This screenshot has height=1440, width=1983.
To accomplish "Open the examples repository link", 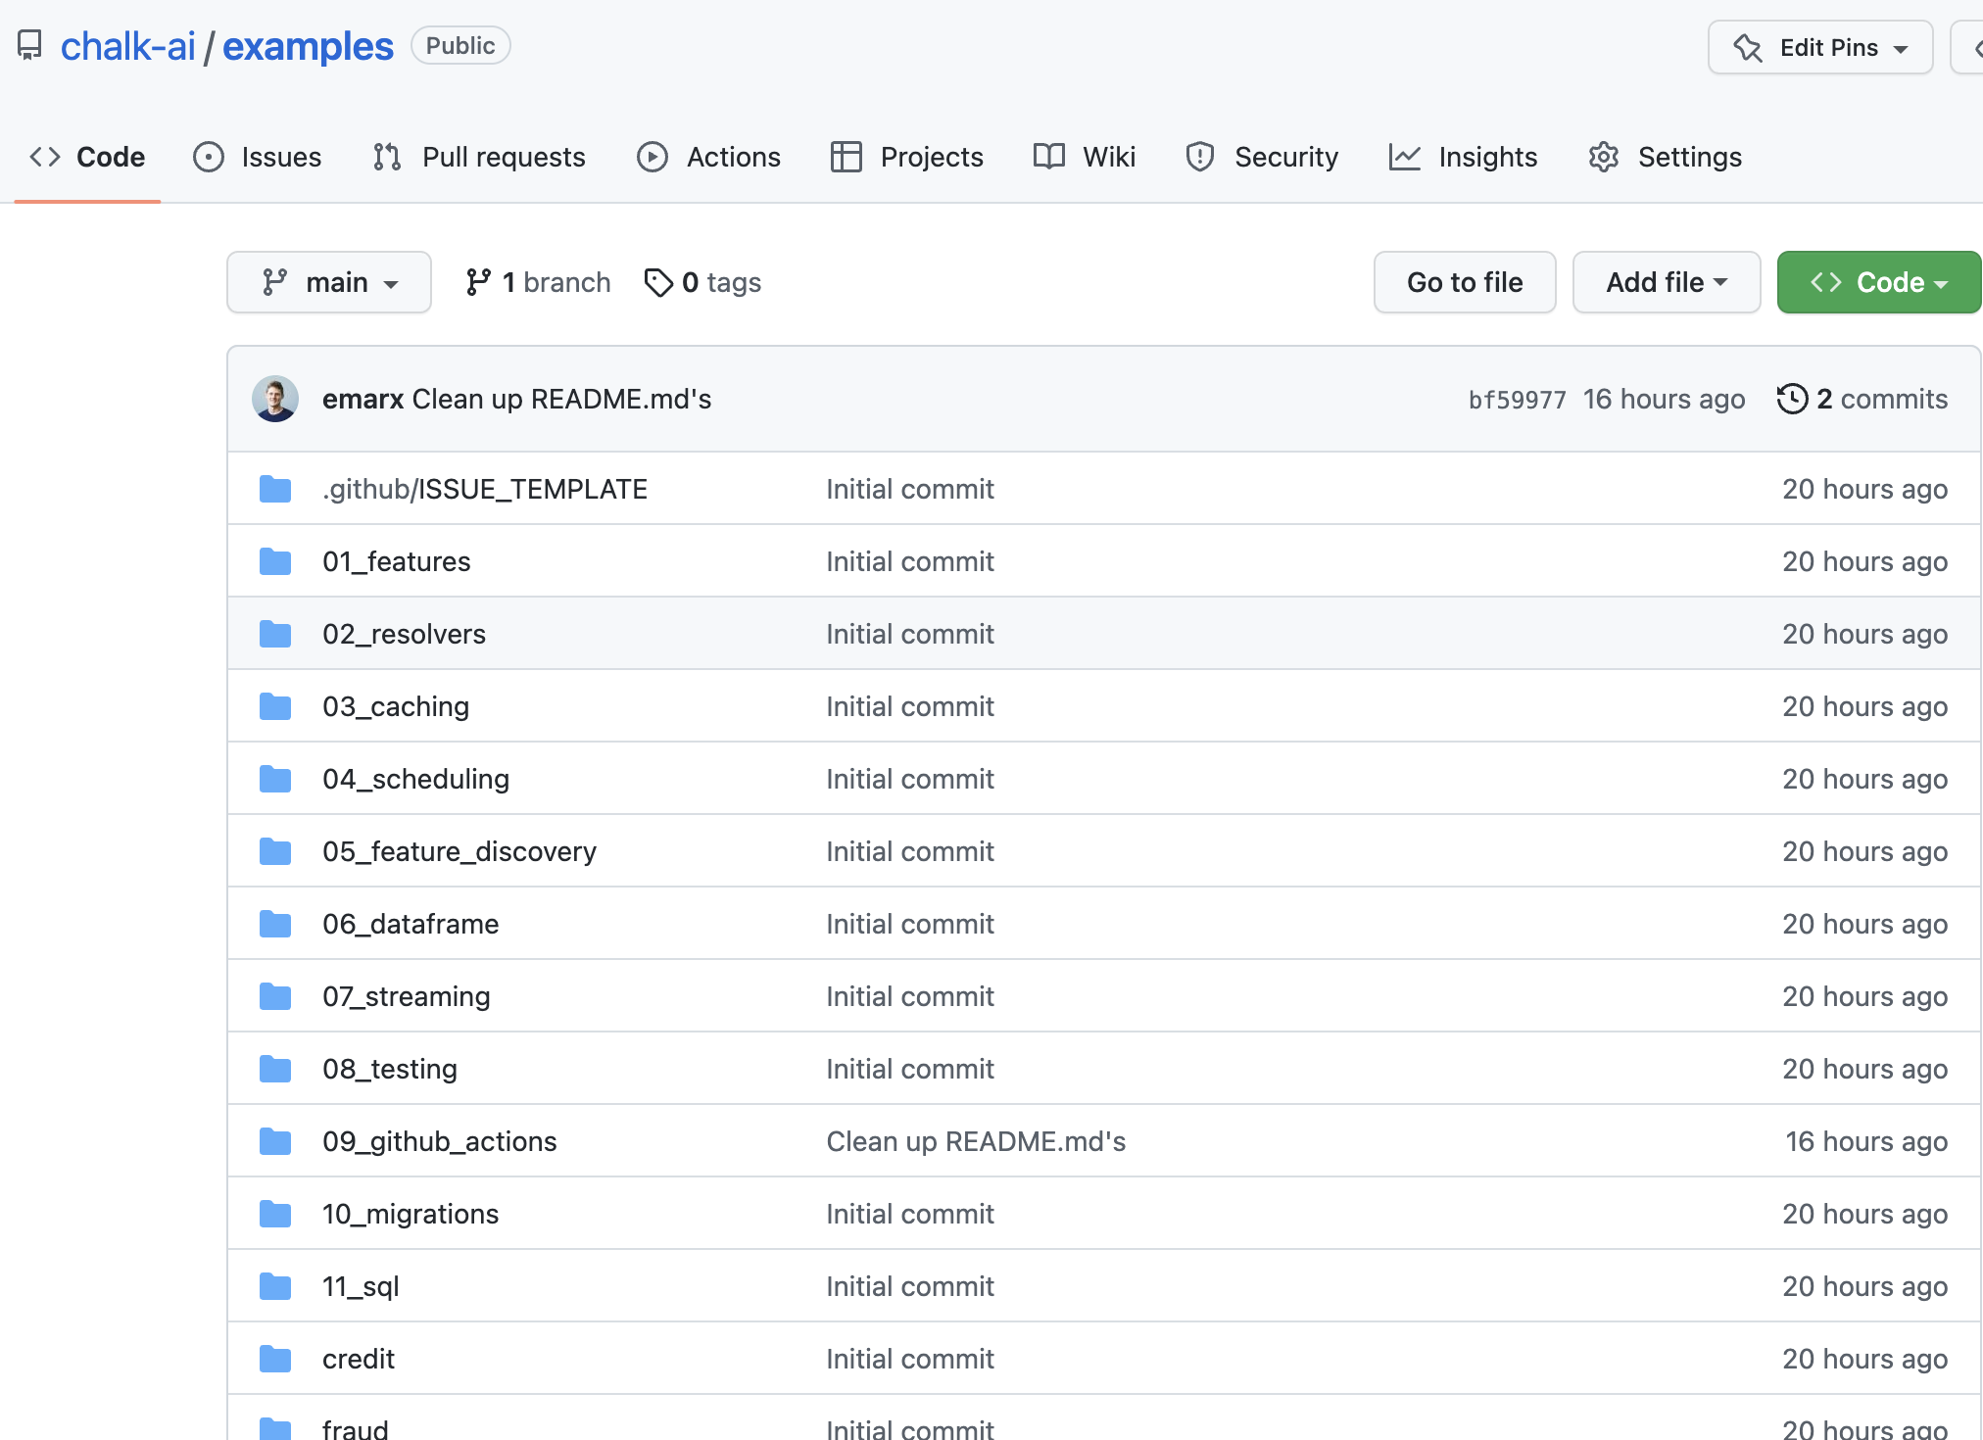I will (x=308, y=45).
